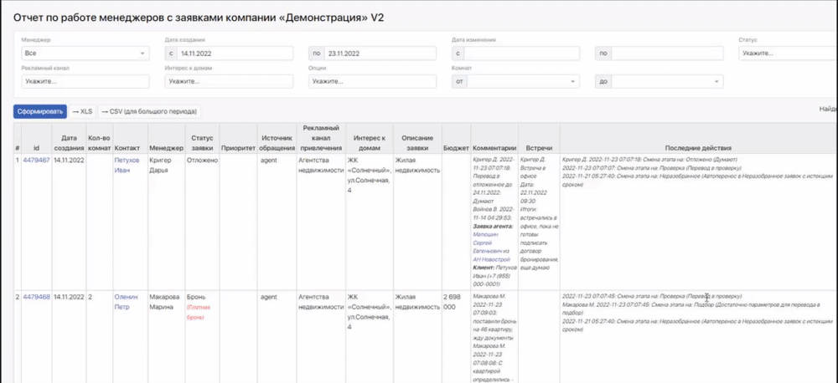Viewport: 838px width, 383px height.
Task: Click the Статус заявки column header
Action: point(202,142)
